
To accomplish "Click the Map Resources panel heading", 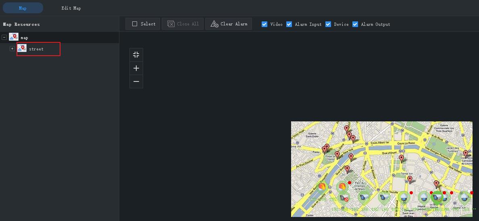I will pos(21,24).
